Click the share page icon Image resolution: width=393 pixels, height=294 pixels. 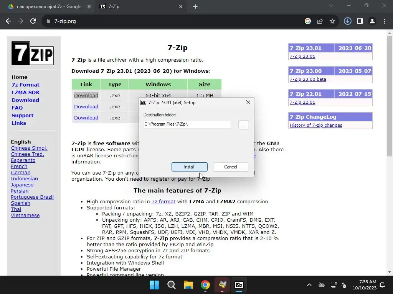click(x=320, y=21)
